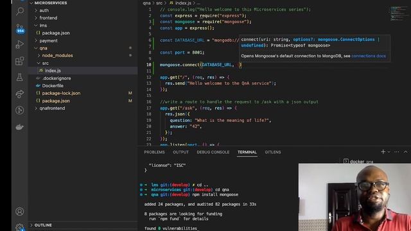Image resolution: width=411 pixels, height=231 pixels.
Task: Select the docker qna terminal entry
Action: [x=358, y=161]
